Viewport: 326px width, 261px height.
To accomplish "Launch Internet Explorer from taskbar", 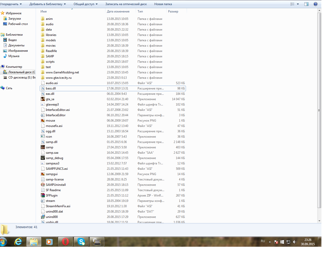I will click(x=18, y=242).
